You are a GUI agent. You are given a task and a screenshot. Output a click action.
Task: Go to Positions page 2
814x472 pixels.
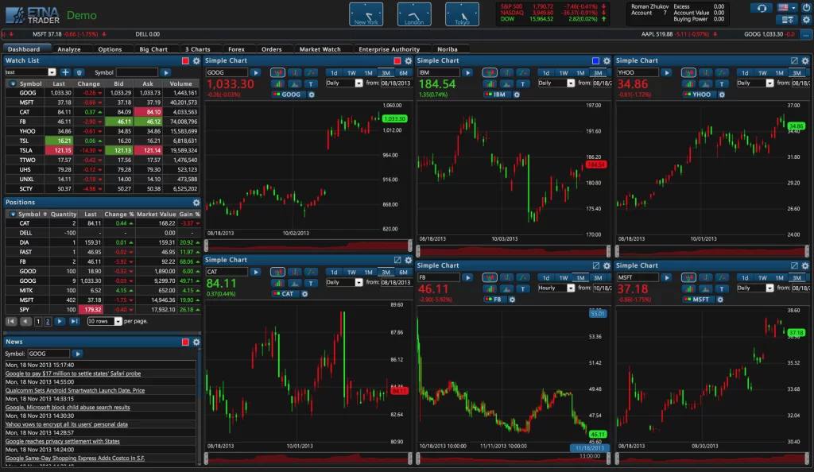click(x=48, y=322)
